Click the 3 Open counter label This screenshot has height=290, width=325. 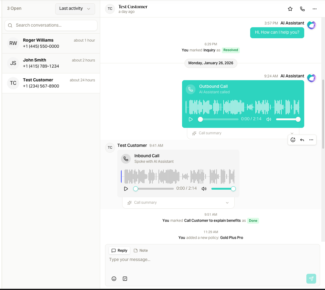pos(14,9)
